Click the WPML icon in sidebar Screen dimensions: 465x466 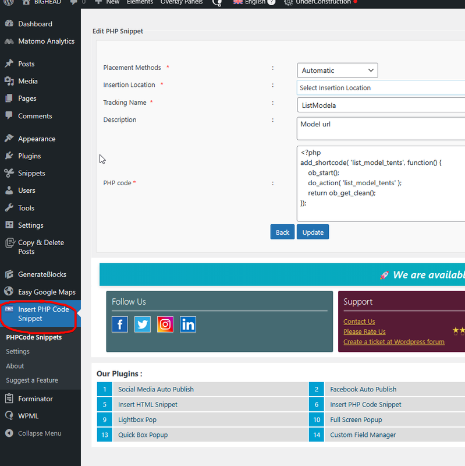9,415
